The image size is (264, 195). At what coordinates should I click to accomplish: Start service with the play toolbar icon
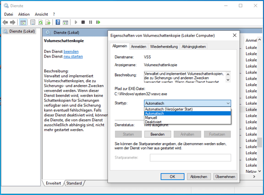[76, 22]
